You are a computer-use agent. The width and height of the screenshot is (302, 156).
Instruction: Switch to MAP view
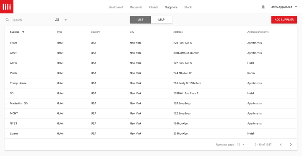pyautogui.click(x=161, y=20)
